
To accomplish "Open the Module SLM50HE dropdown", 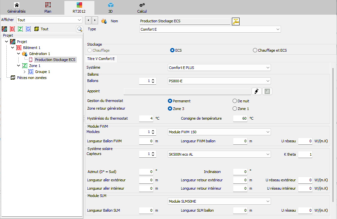I will pyautogui.click(x=219, y=201).
